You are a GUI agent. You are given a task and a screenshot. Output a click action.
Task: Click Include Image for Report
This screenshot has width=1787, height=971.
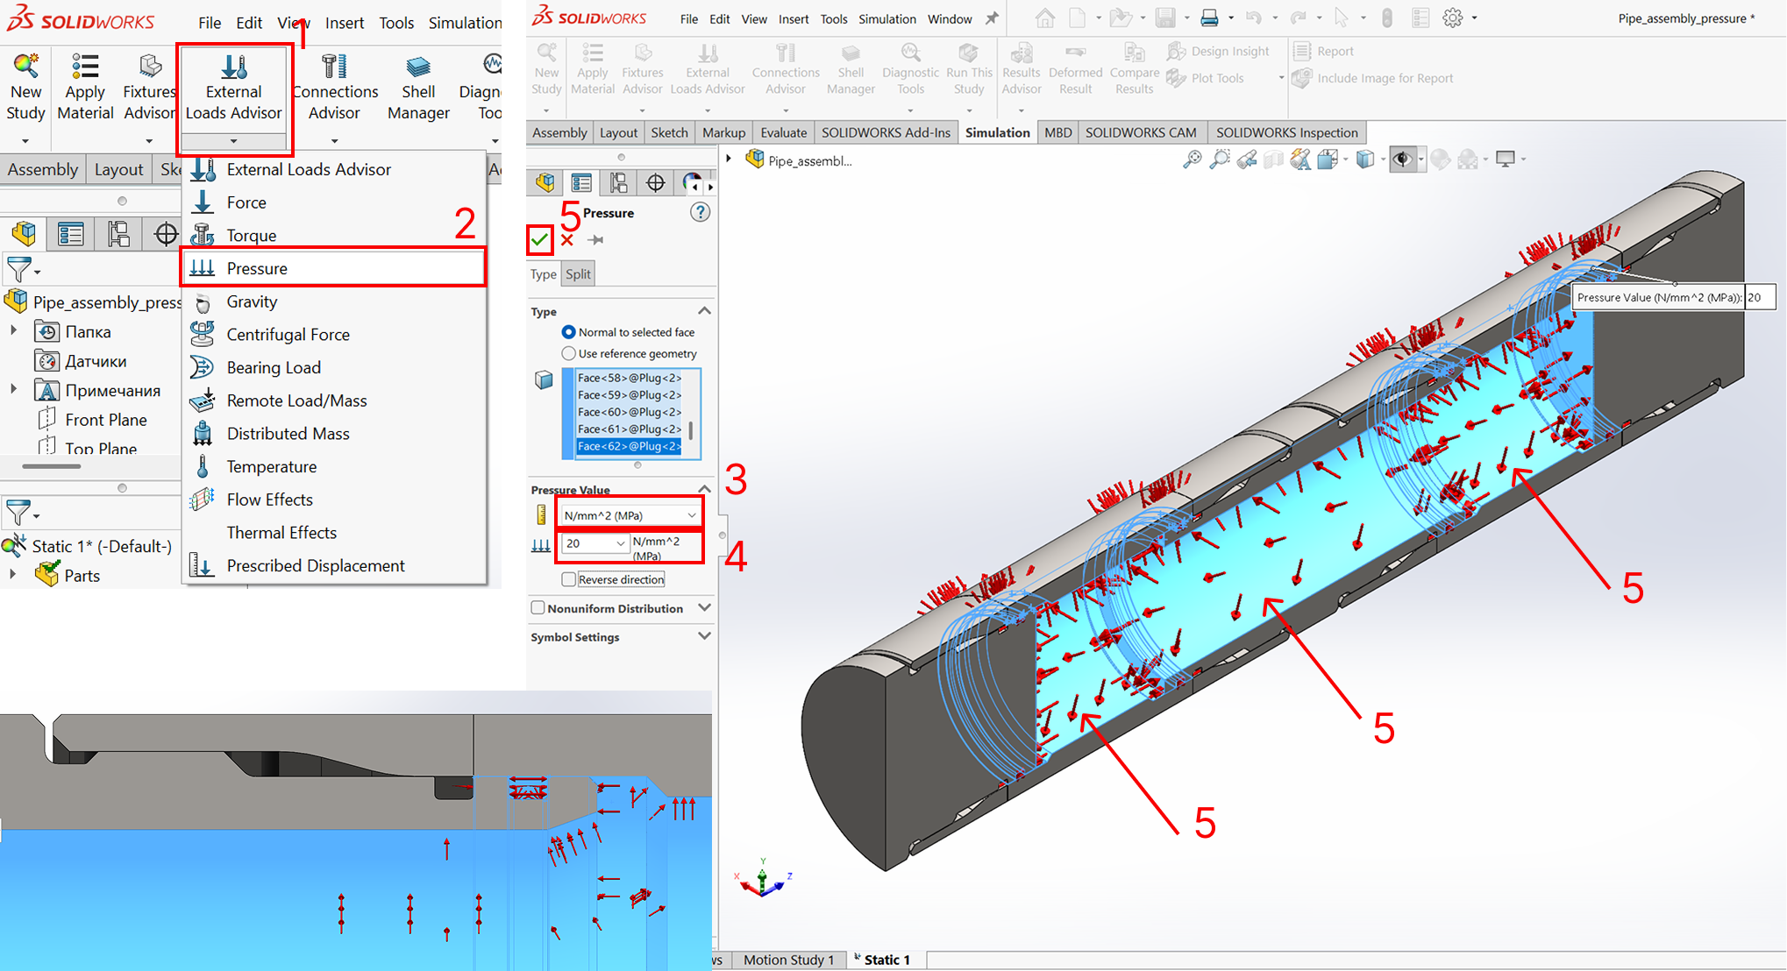(1373, 78)
